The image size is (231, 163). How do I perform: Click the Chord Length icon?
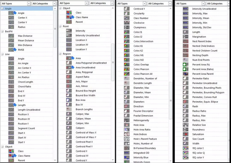point(11,82)
